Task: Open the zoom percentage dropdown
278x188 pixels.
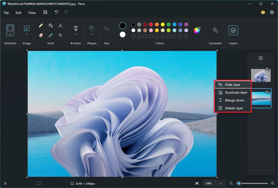Action: pos(213,183)
